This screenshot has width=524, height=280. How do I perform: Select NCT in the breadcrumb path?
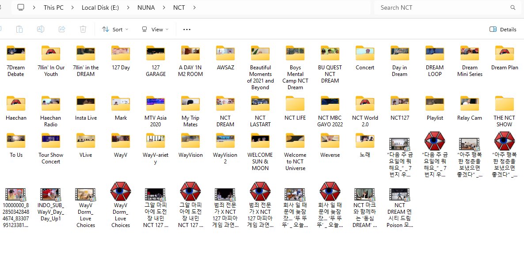(x=179, y=8)
